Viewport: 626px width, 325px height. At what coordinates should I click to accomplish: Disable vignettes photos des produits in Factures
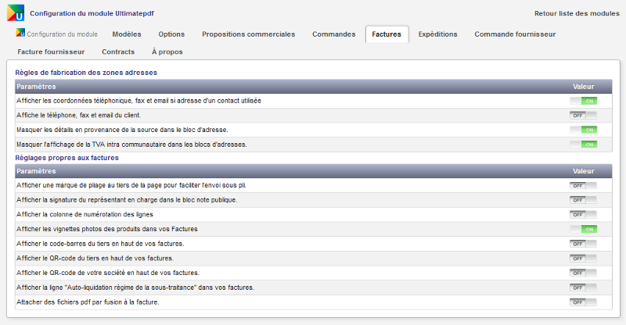click(583, 229)
